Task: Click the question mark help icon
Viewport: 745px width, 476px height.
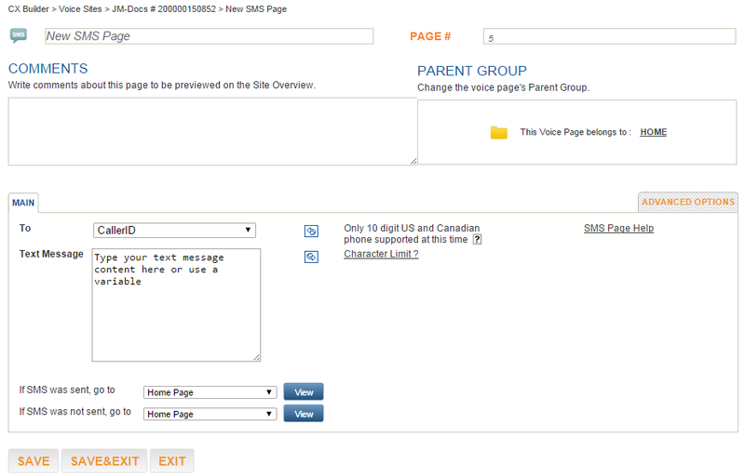Action: click(x=477, y=240)
